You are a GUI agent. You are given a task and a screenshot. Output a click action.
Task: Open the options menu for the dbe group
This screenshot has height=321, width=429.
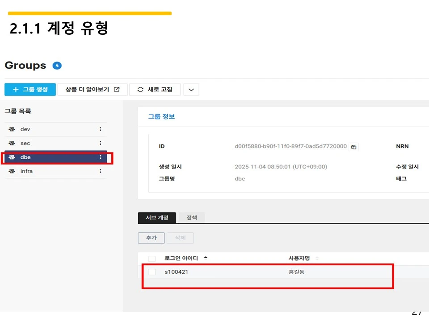click(100, 157)
